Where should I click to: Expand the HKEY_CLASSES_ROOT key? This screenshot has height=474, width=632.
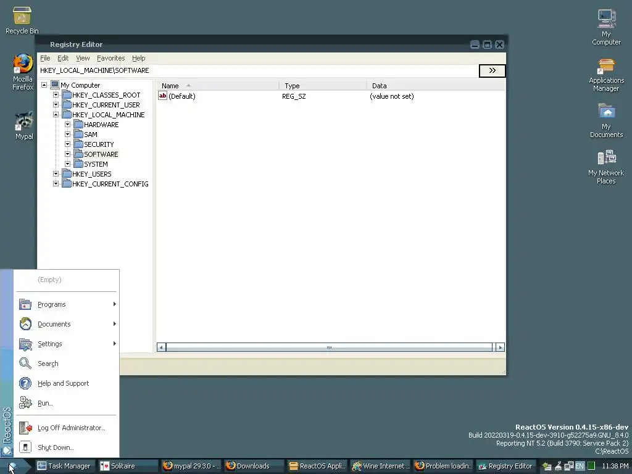pyautogui.click(x=56, y=95)
